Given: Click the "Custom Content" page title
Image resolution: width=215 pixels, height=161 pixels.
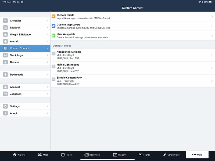Looking at the screenshot, I should 132,8.
